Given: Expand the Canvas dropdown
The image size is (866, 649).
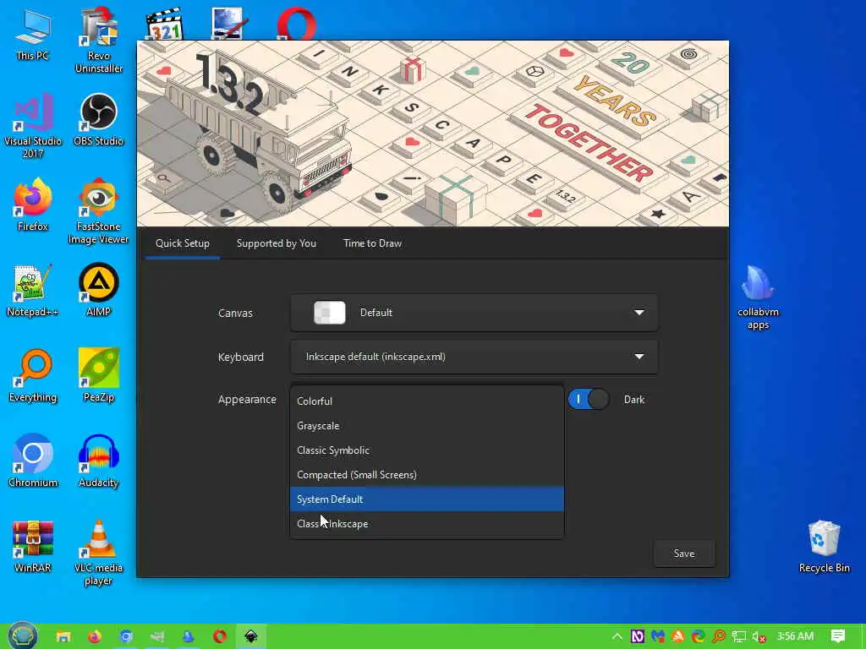Looking at the screenshot, I should 474,313.
